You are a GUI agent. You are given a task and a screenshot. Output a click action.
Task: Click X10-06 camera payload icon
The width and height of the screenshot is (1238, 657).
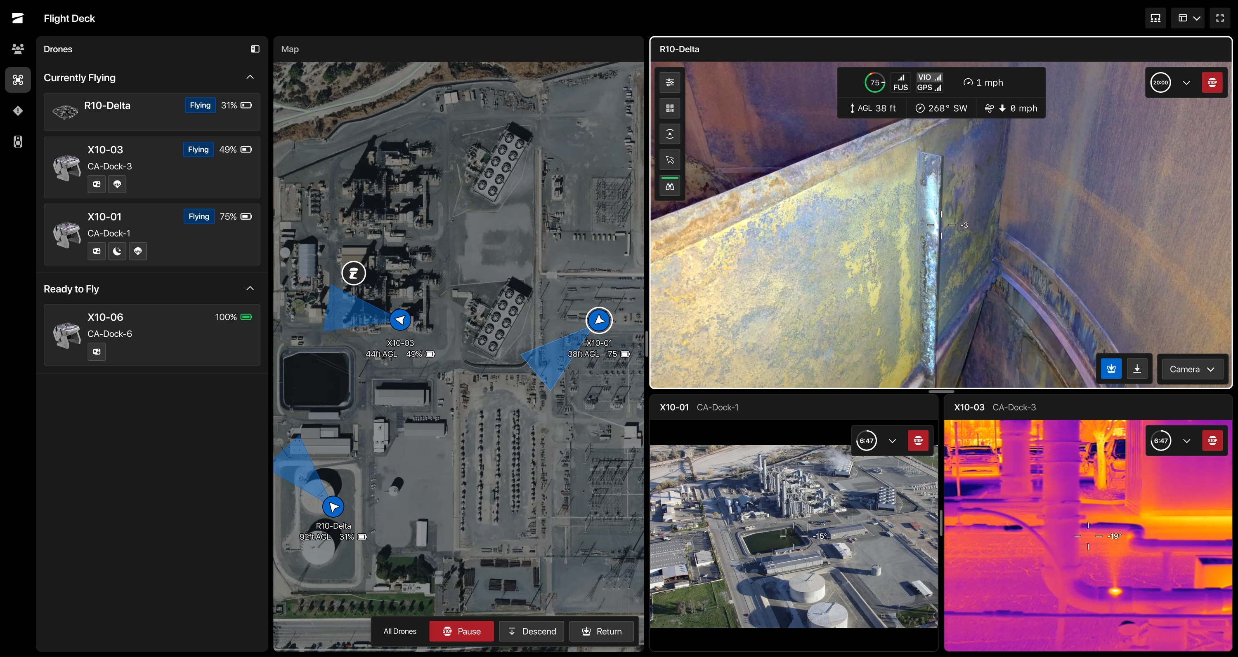pos(97,352)
